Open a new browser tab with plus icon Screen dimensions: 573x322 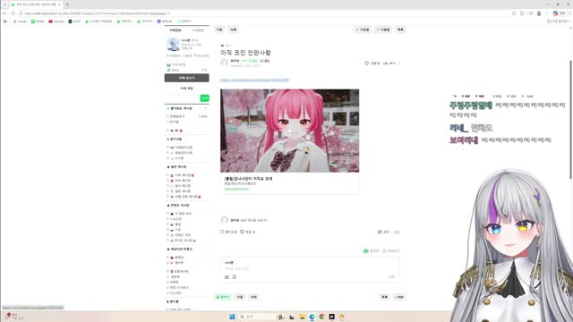coord(67,4)
